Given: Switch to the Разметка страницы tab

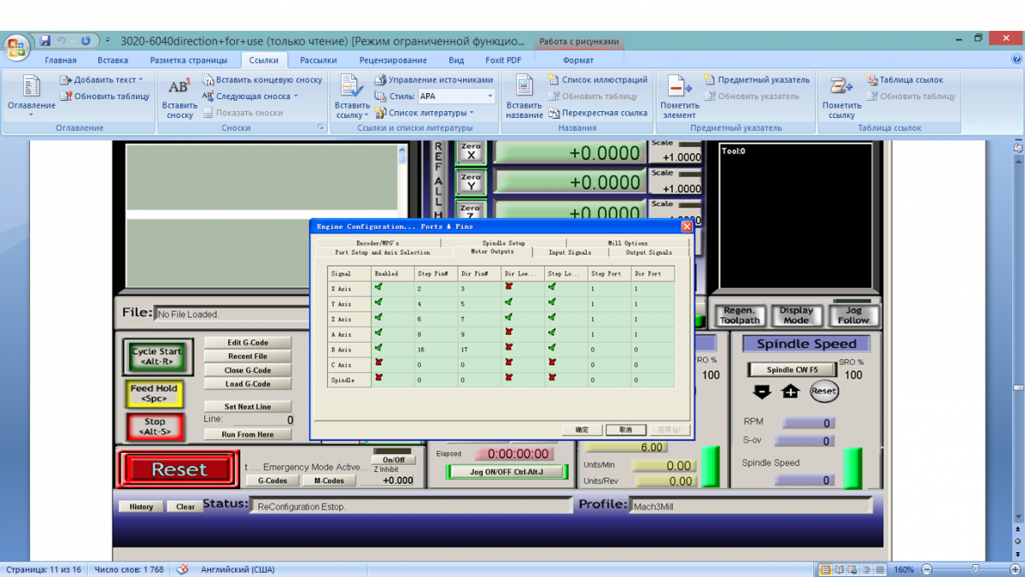Looking at the screenshot, I should pyautogui.click(x=189, y=60).
